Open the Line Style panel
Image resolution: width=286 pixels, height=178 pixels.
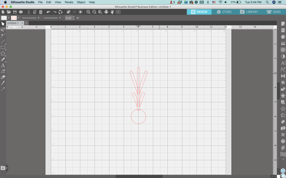coord(283,43)
